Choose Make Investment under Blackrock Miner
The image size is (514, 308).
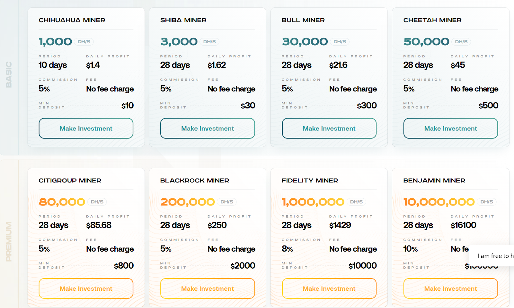pos(208,288)
